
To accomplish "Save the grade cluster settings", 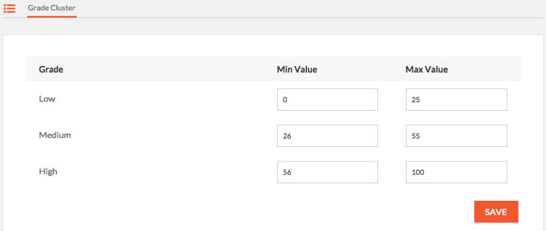I will (x=496, y=212).
